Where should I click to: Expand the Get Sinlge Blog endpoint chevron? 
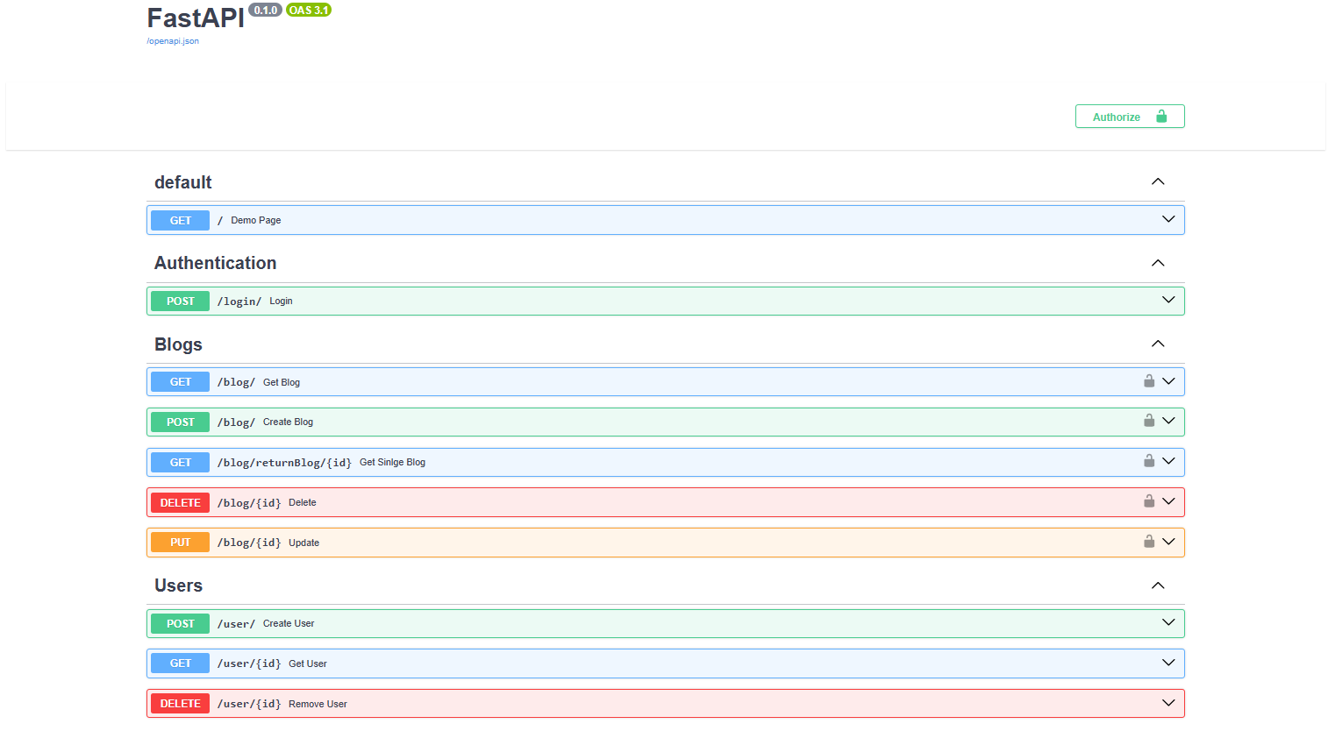[x=1168, y=461]
